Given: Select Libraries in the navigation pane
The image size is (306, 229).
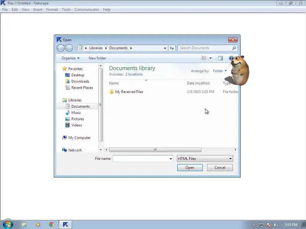Looking at the screenshot, I should pyautogui.click(x=75, y=100).
